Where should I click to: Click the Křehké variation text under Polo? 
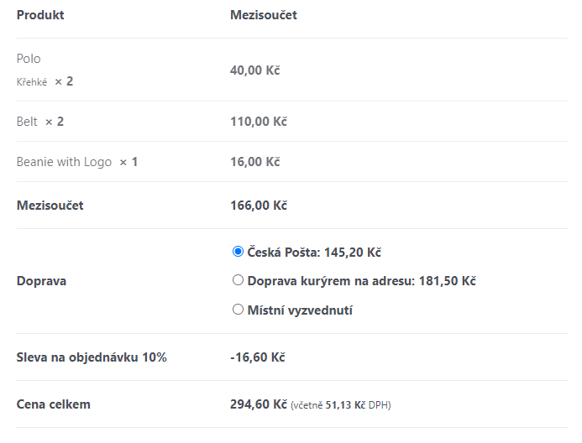(32, 82)
